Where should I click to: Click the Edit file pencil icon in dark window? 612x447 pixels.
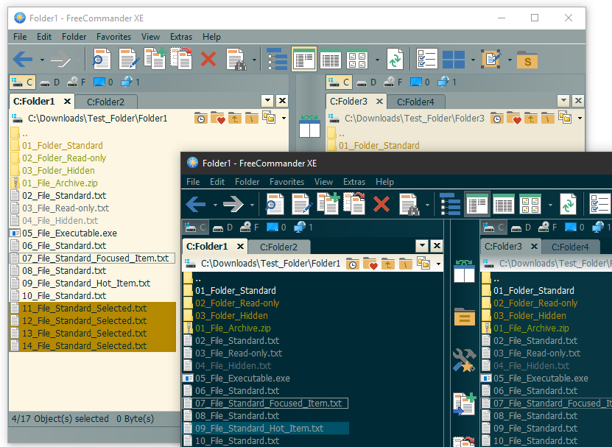[301, 204]
